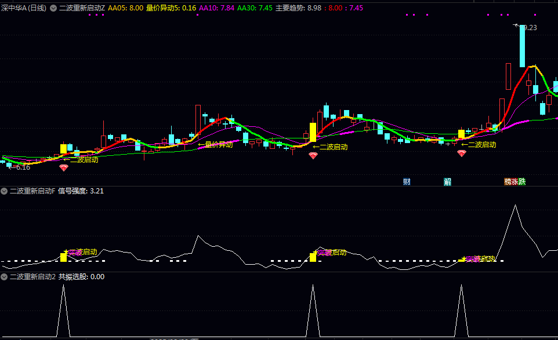The height and width of the screenshot is (340, 558).
Task: Click the rightmost red diamond signal icon
Action: [462, 153]
